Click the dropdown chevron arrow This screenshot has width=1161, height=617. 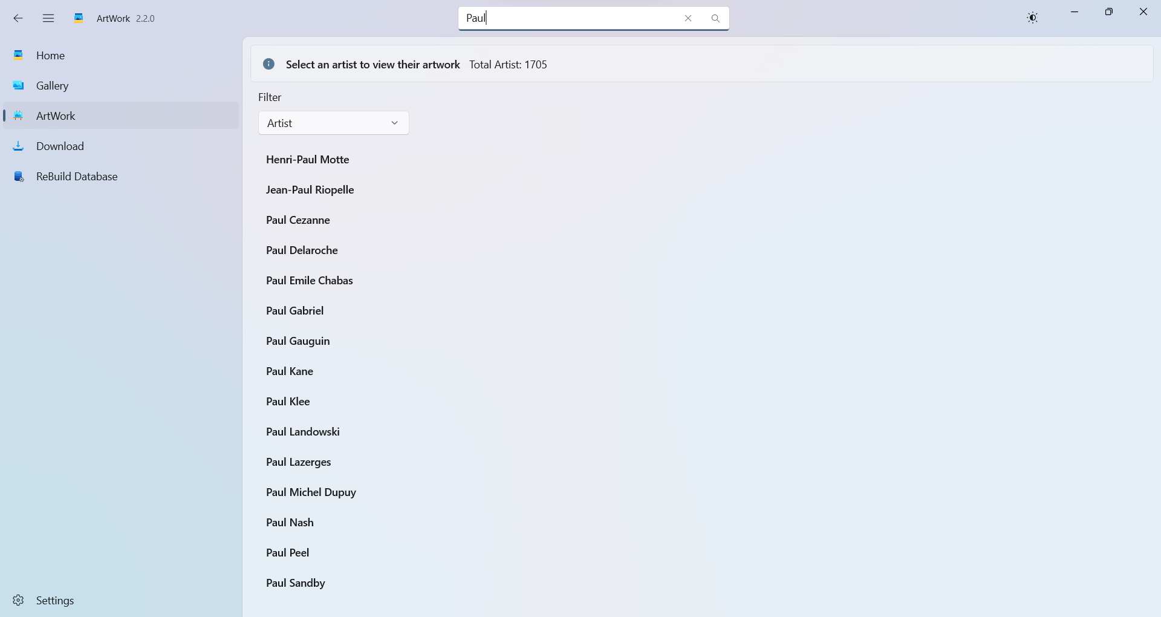[394, 123]
